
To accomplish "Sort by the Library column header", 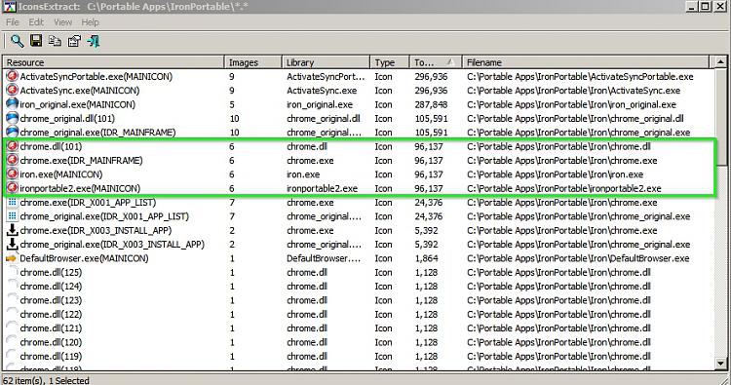I will 326,62.
